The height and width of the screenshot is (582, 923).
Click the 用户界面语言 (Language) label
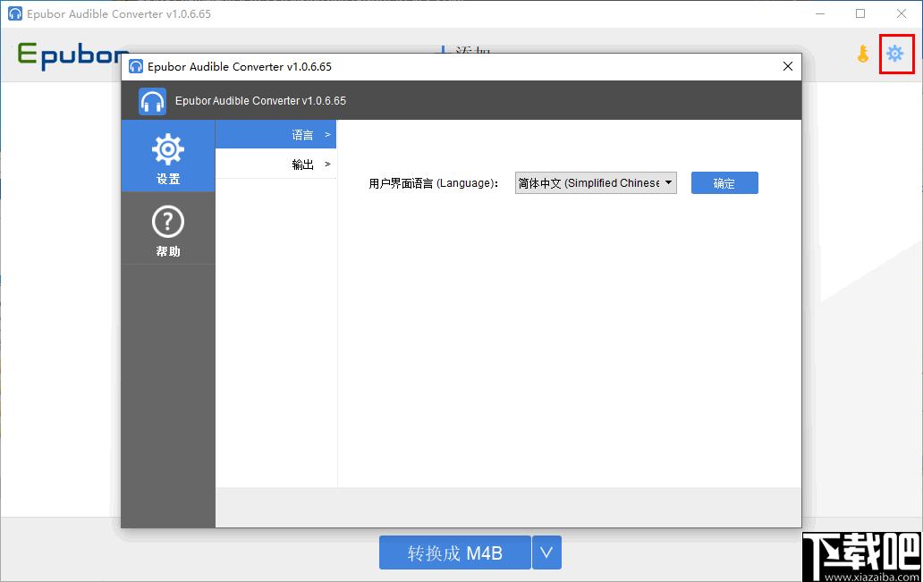coord(433,183)
